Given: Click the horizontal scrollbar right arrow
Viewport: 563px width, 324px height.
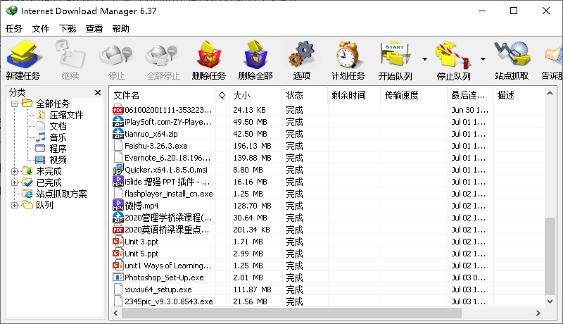Looking at the screenshot, I should [538, 313].
